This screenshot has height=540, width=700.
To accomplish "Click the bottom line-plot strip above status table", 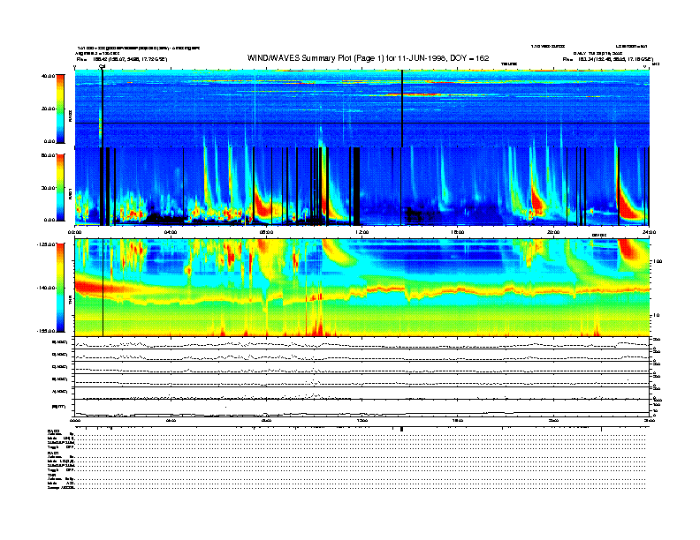I will (361, 409).
